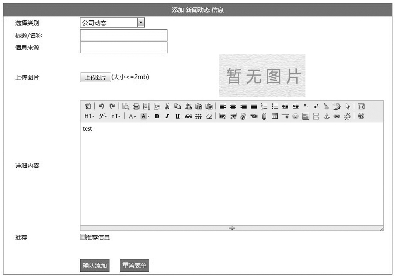Expand the font family dropdown
This screenshot has width=395, height=278.
pyautogui.click(x=103, y=116)
